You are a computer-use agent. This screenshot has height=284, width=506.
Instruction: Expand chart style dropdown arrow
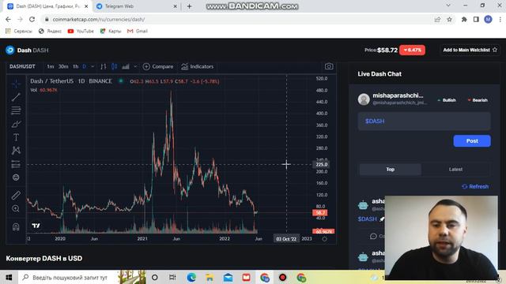(x=135, y=66)
